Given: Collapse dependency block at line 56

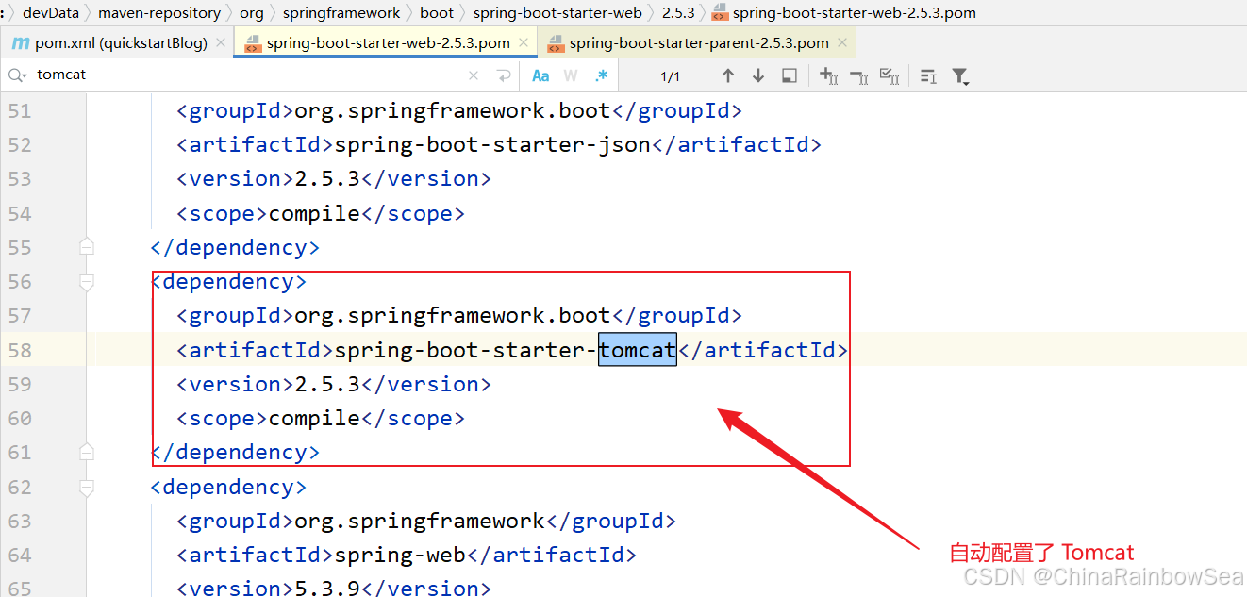Looking at the screenshot, I should (87, 282).
